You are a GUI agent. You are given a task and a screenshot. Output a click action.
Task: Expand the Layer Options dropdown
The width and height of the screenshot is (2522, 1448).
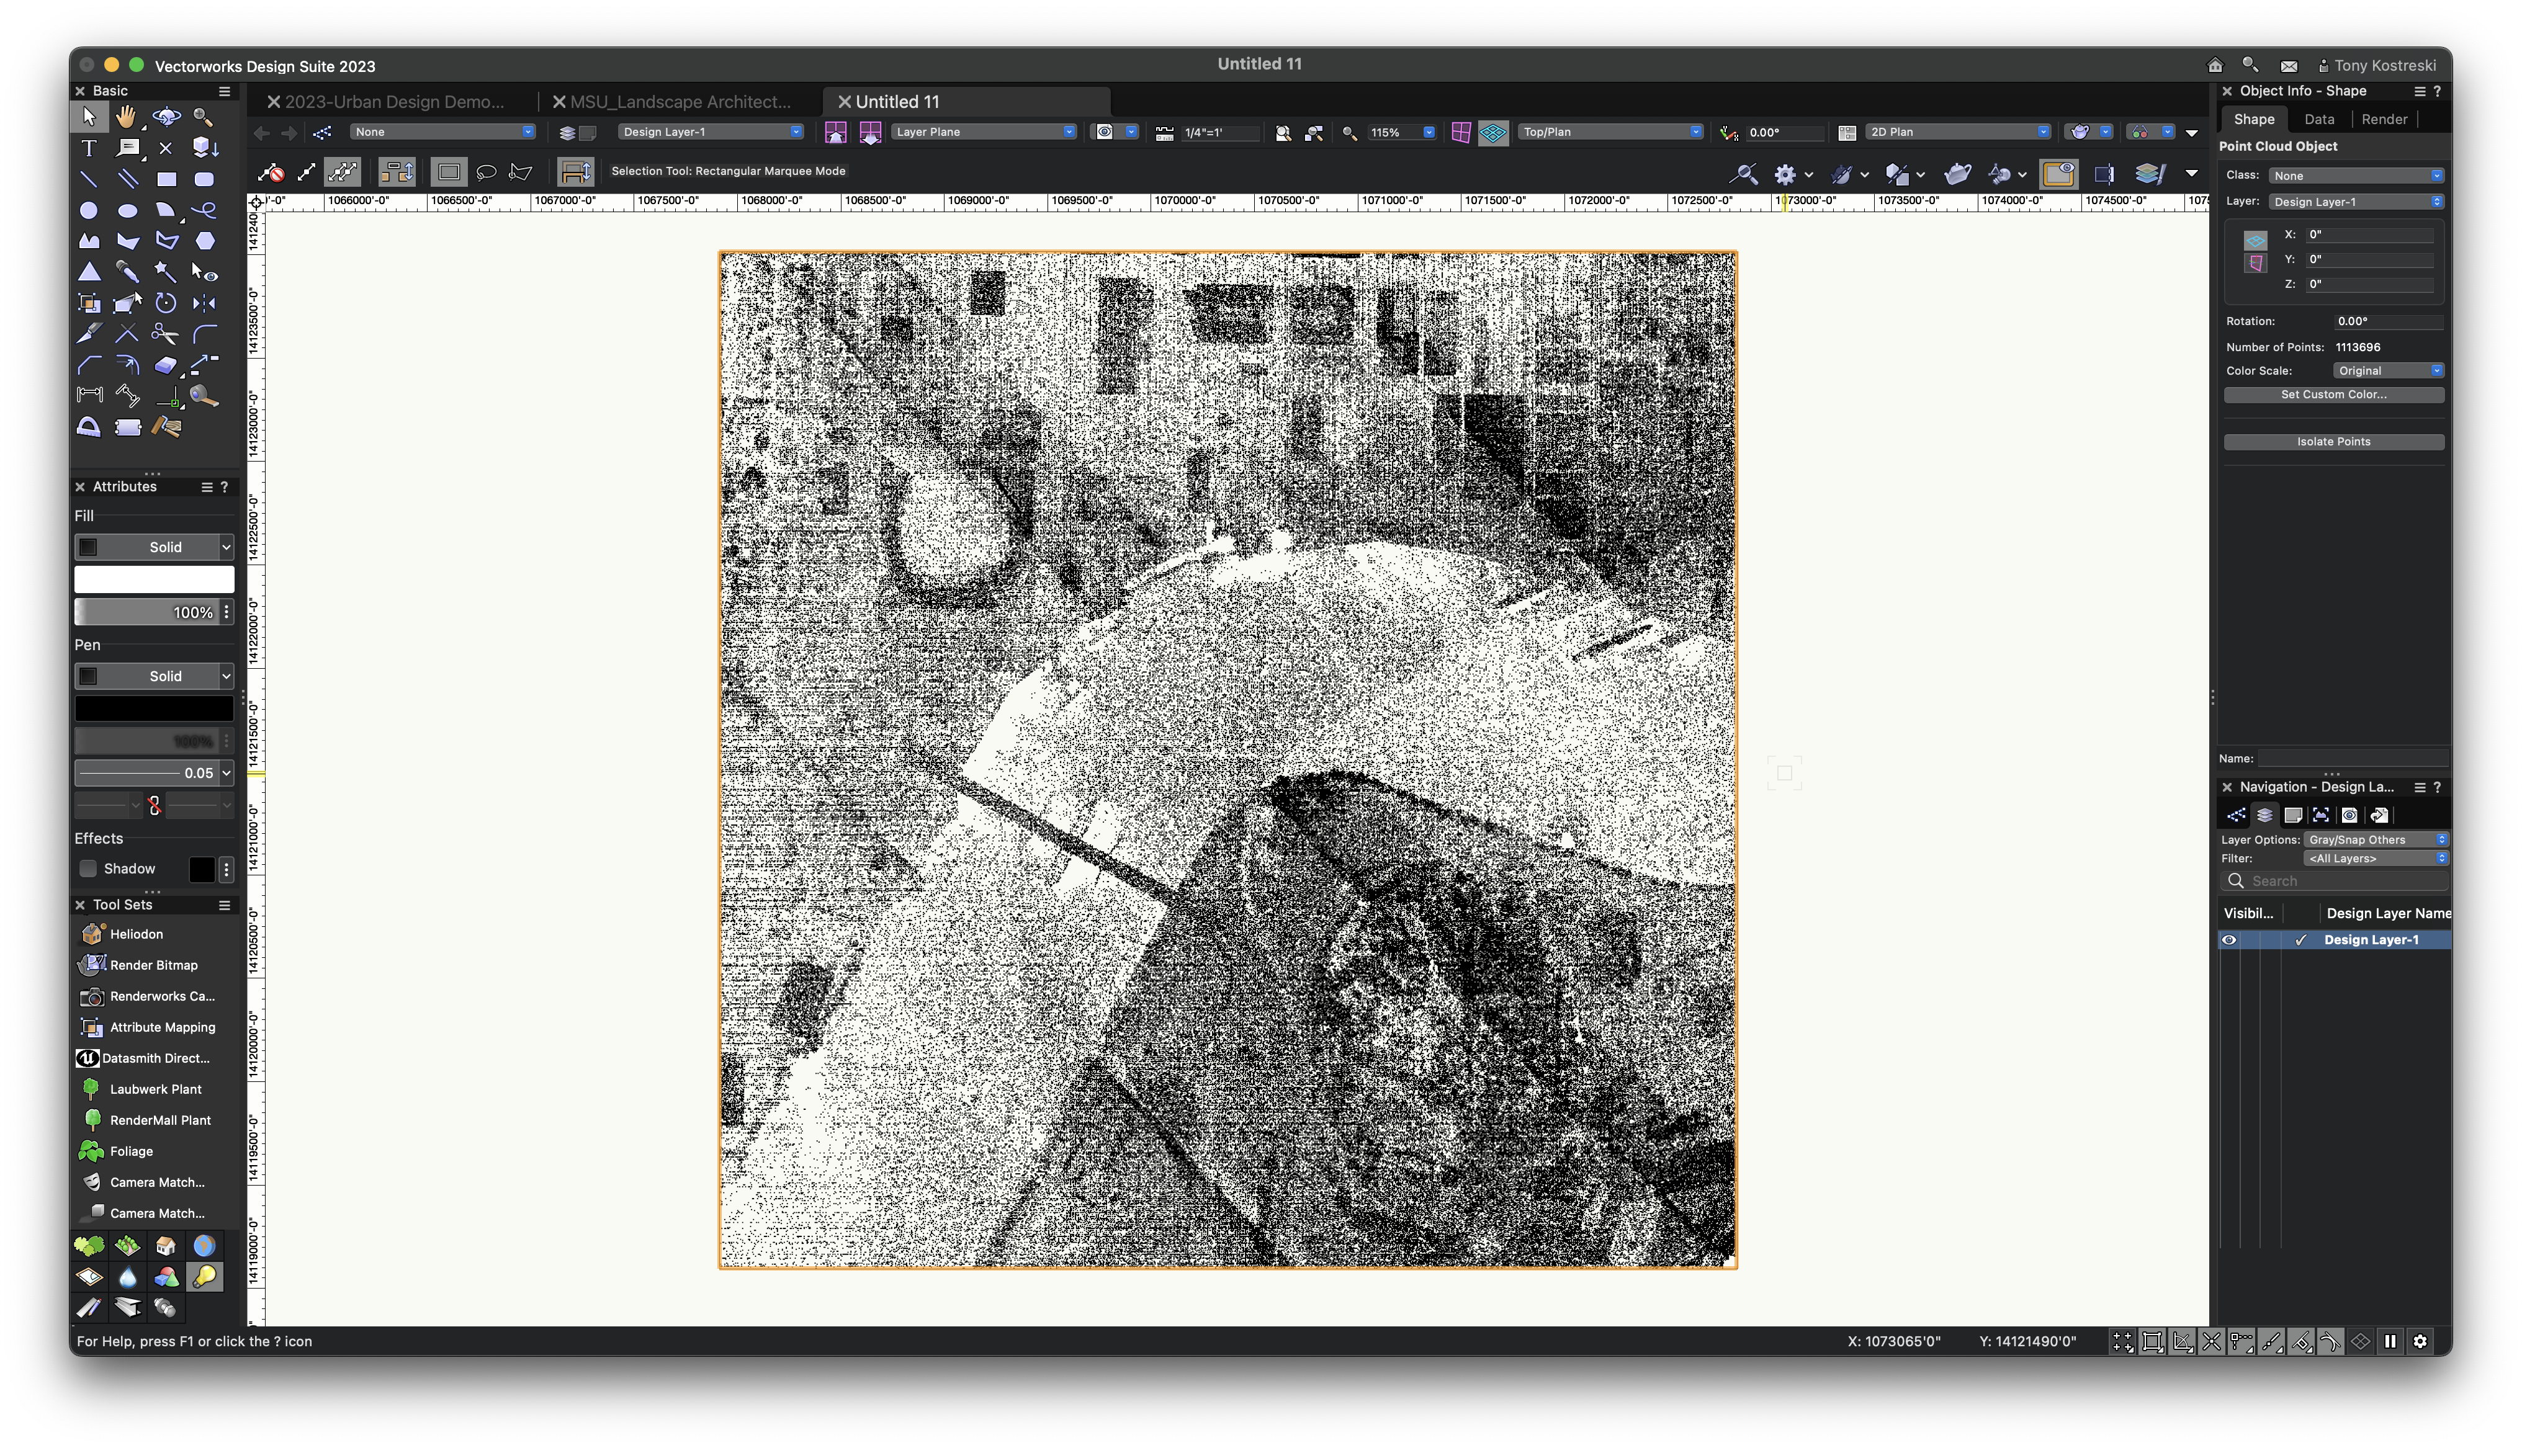[x=2375, y=839]
